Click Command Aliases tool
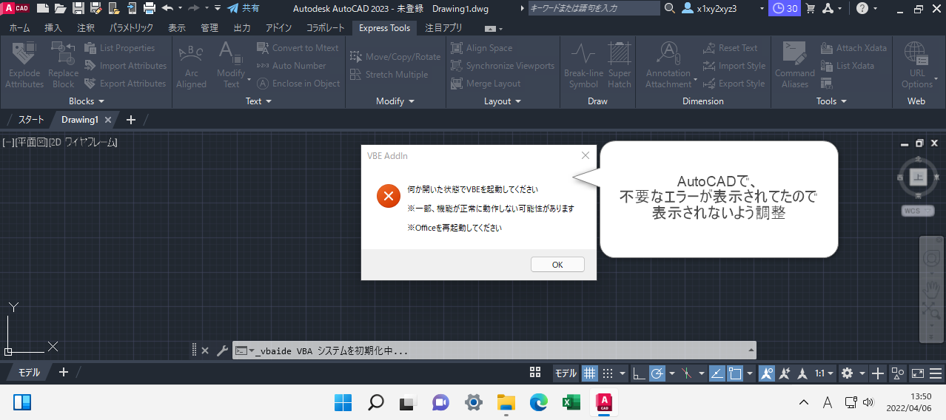946x420 pixels. (794, 65)
